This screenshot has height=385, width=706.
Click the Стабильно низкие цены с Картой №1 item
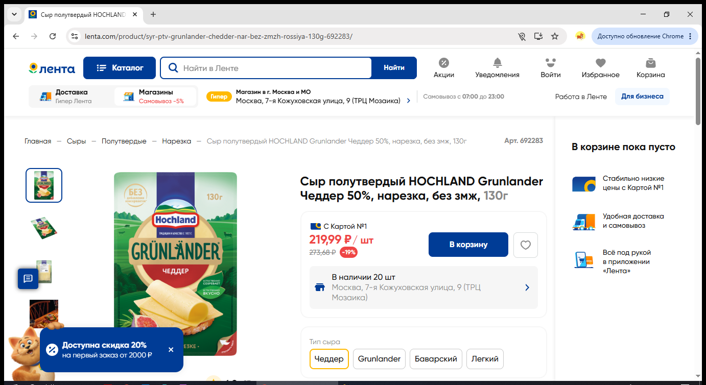[618, 183]
